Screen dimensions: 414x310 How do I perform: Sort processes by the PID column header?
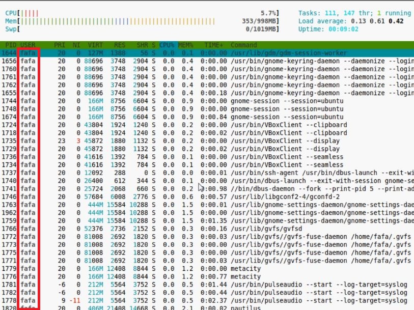(x=11, y=45)
